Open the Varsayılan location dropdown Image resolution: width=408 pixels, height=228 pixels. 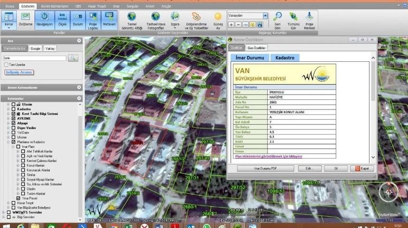click(x=265, y=16)
